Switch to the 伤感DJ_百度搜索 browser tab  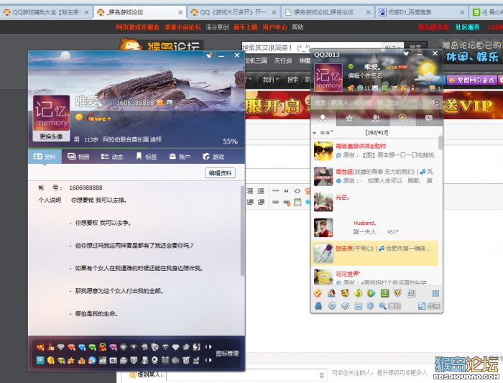(x=421, y=12)
